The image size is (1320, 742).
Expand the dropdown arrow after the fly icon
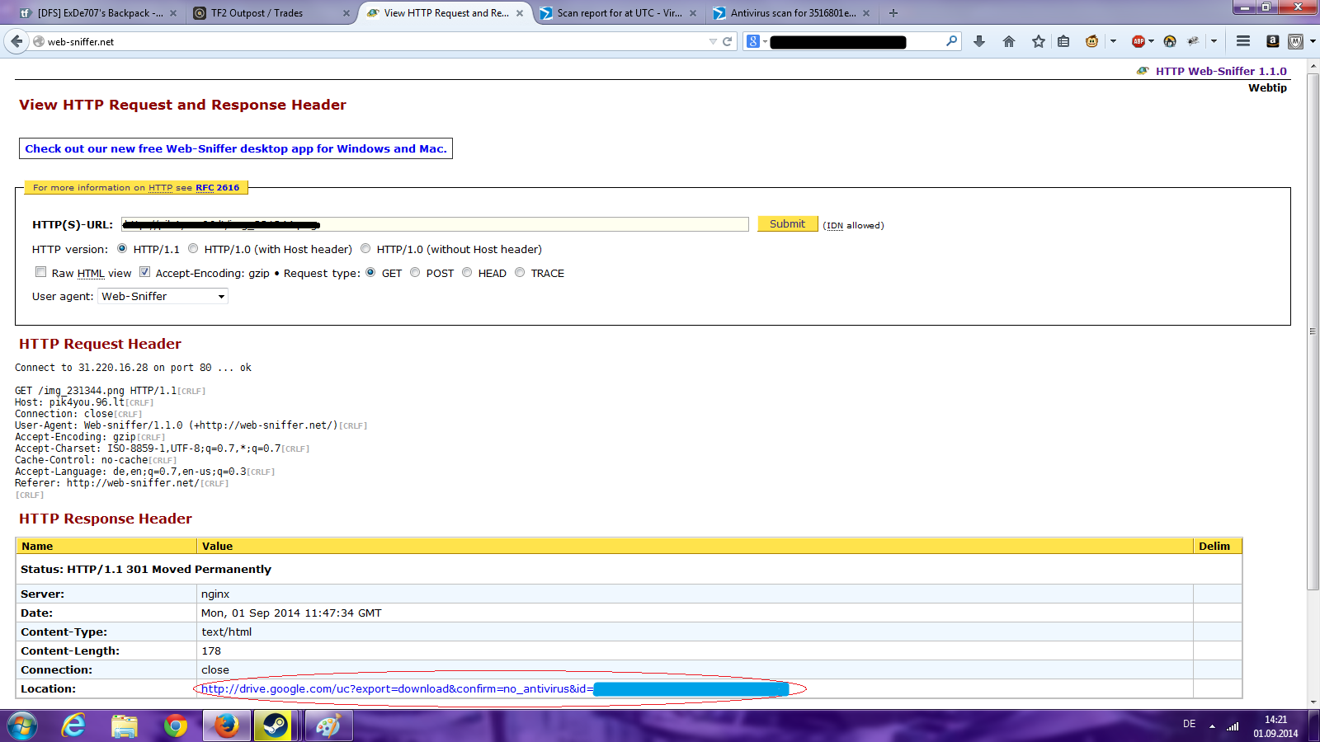point(1214,41)
